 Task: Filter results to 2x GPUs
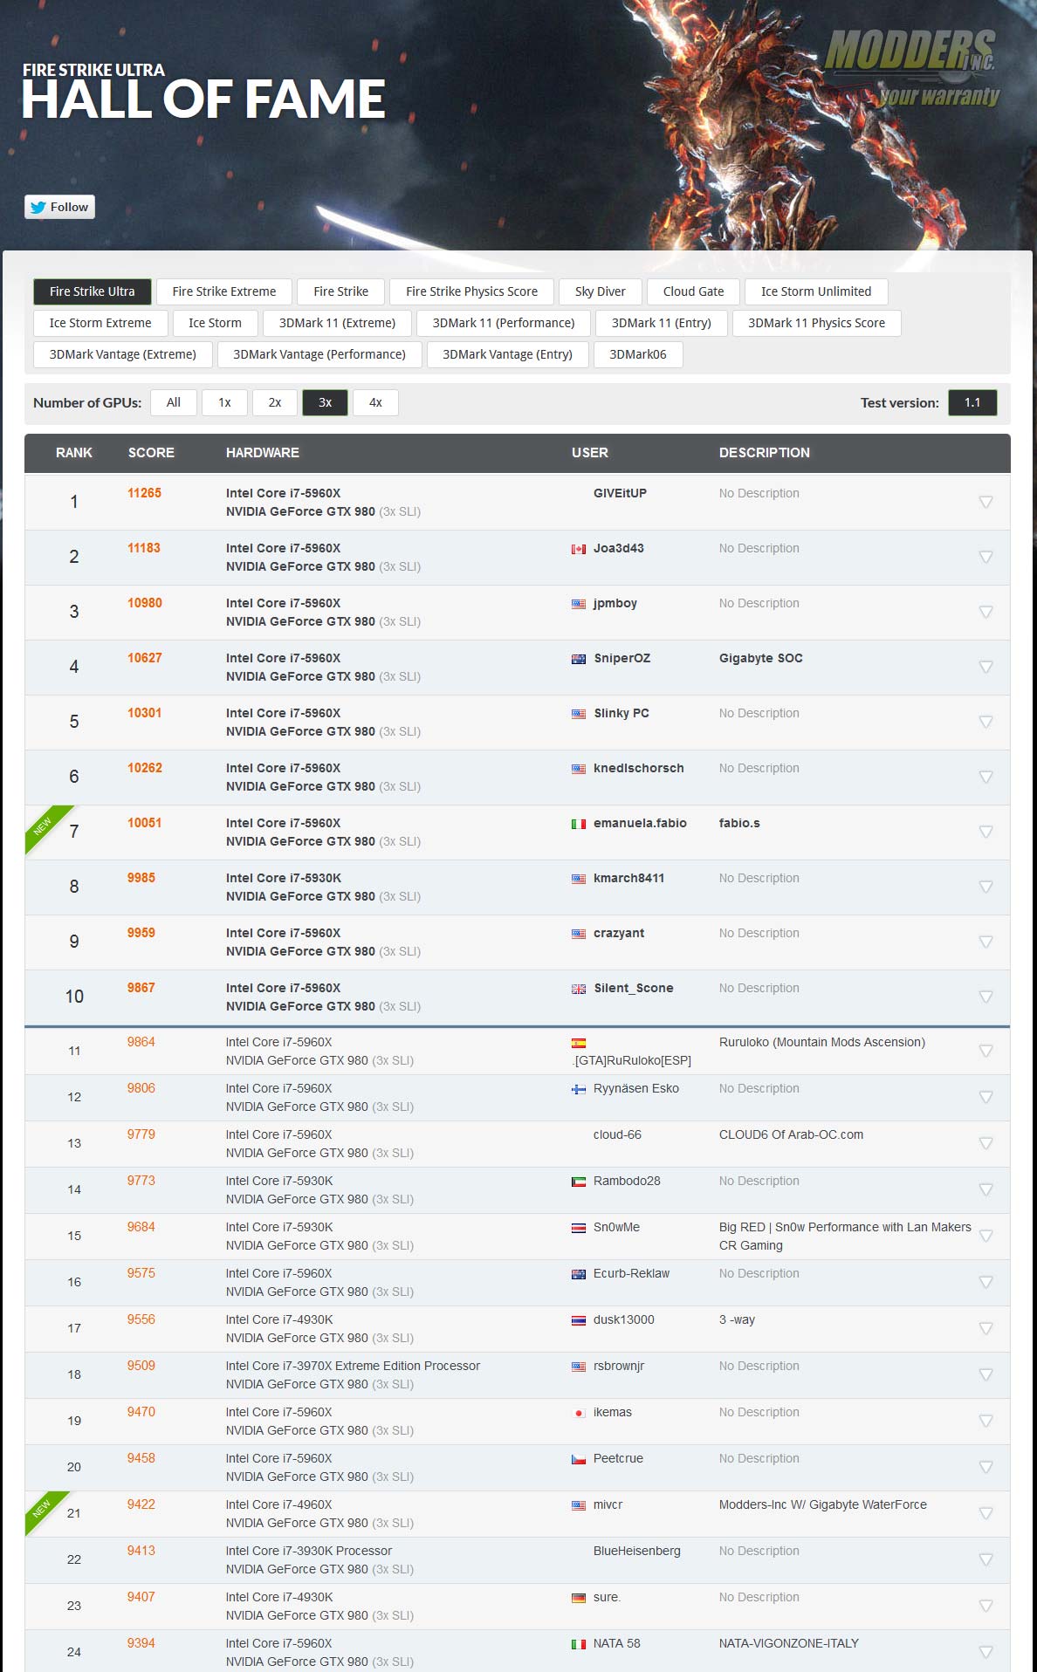(275, 402)
